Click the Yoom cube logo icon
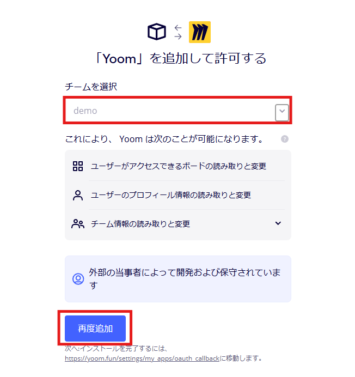This screenshot has width=355, height=377. point(157,32)
